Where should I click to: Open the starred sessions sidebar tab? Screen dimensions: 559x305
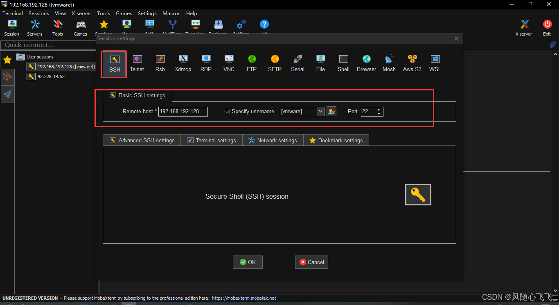(x=7, y=60)
